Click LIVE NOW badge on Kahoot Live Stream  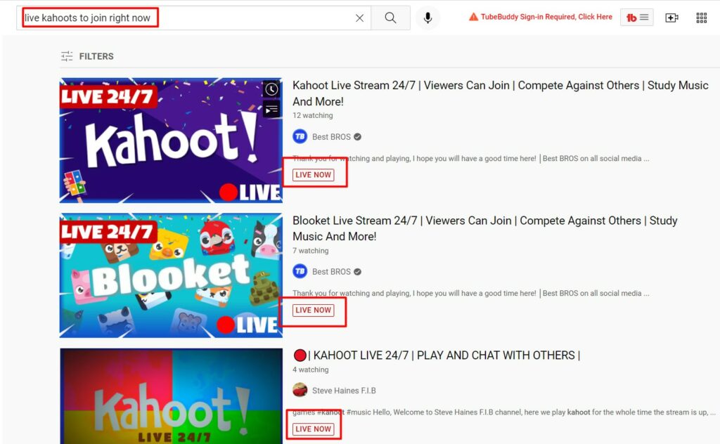tap(313, 175)
